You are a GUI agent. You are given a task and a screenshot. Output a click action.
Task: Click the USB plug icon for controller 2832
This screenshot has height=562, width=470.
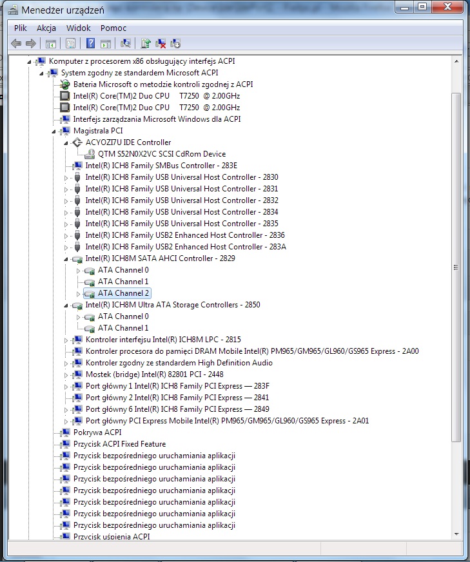pos(77,200)
